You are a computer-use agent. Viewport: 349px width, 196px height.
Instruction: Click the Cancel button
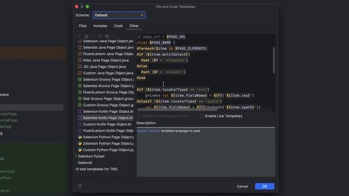[242, 186]
